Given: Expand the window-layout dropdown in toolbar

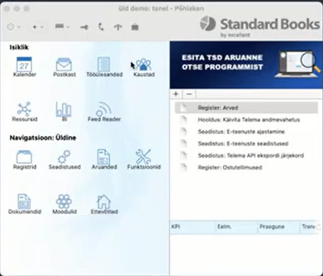Looking at the screenshot, I should [62, 27].
